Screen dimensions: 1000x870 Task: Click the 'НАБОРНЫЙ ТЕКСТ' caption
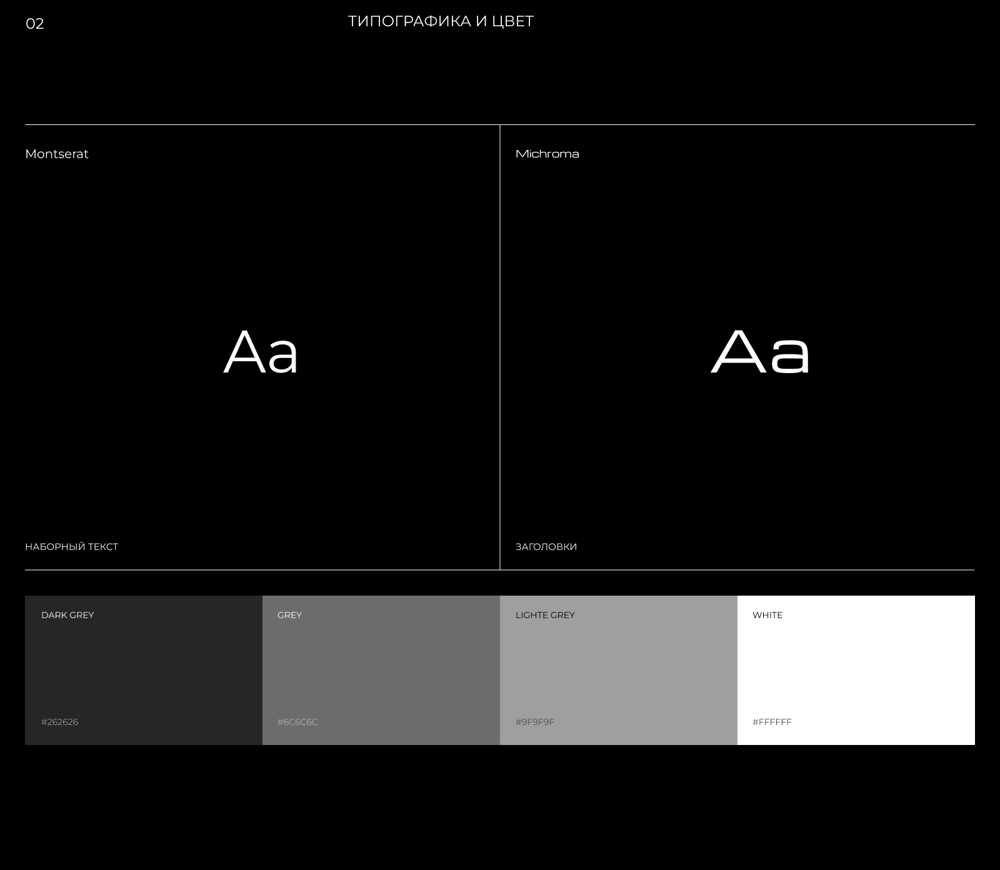(72, 547)
